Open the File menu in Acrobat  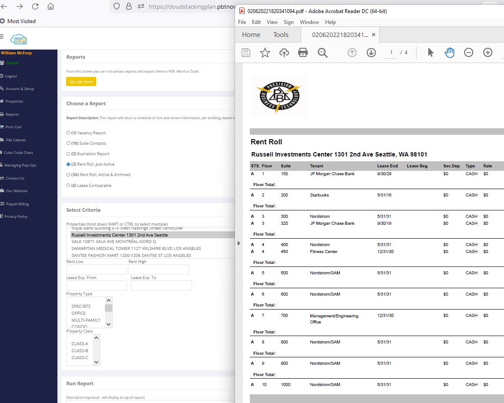(242, 22)
